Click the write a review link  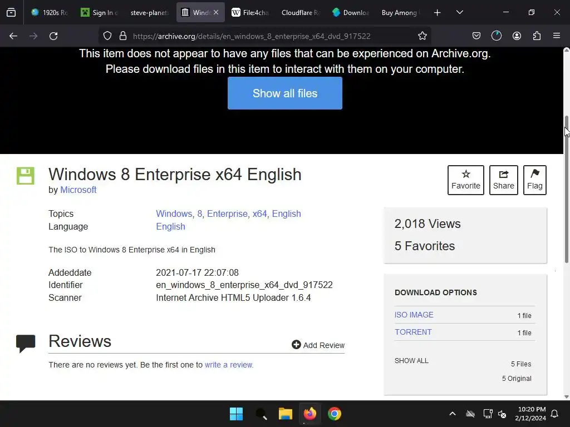pyautogui.click(x=229, y=365)
